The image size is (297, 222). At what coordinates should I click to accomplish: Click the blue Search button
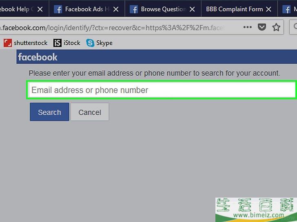tap(49, 112)
